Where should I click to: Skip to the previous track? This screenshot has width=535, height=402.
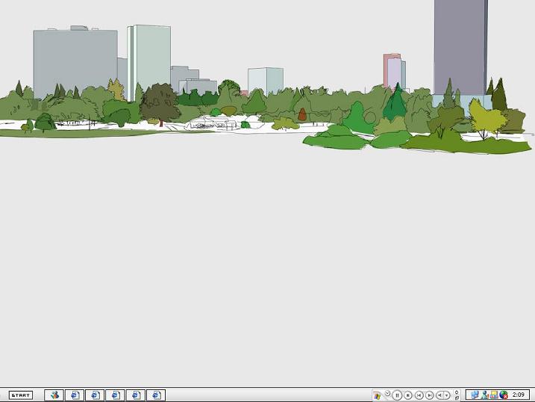point(419,395)
